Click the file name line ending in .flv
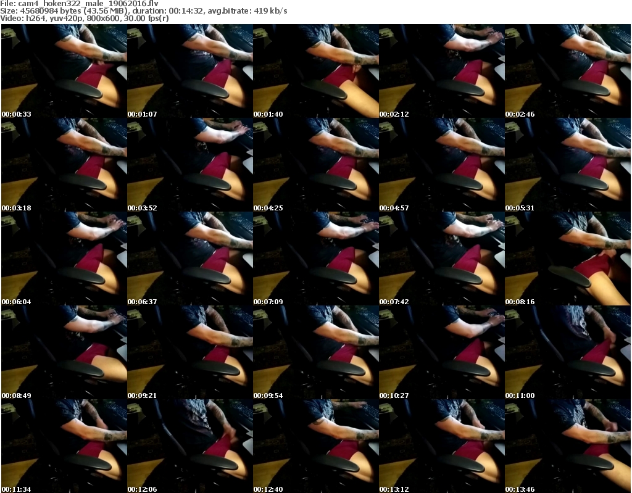The image size is (632, 493). point(80,4)
